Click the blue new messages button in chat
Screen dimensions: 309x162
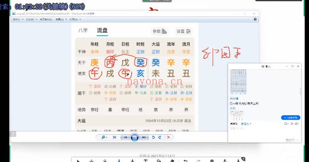(x=290, y=118)
